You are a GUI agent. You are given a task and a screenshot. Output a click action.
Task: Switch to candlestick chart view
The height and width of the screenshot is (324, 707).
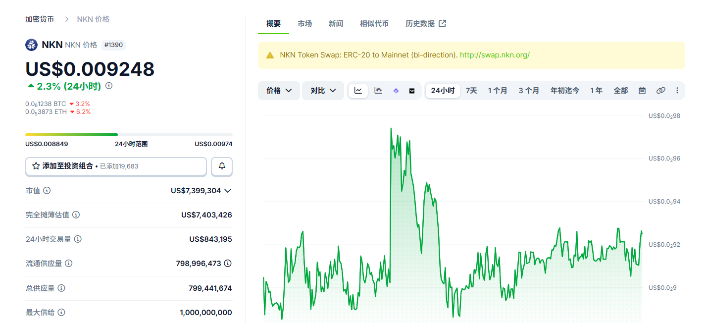tap(378, 91)
